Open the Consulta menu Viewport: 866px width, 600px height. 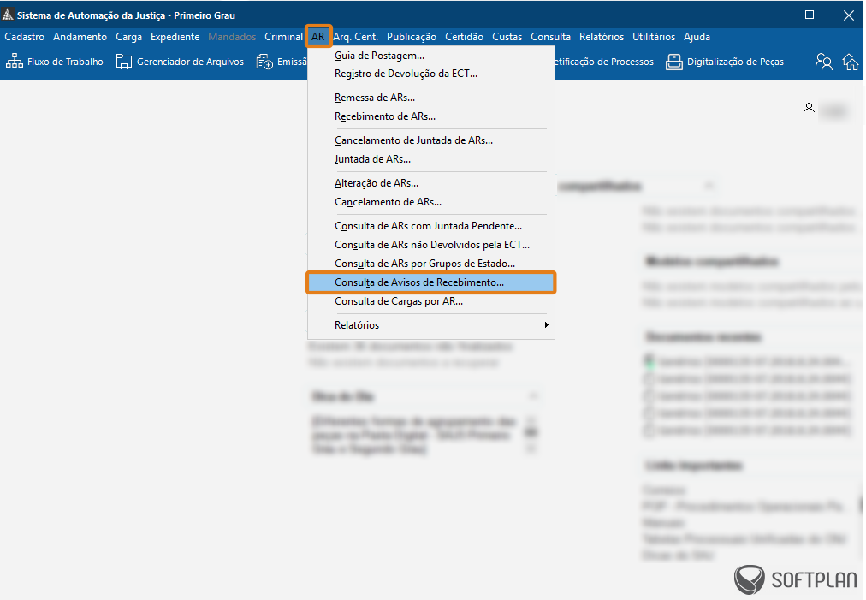[x=550, y=37]
